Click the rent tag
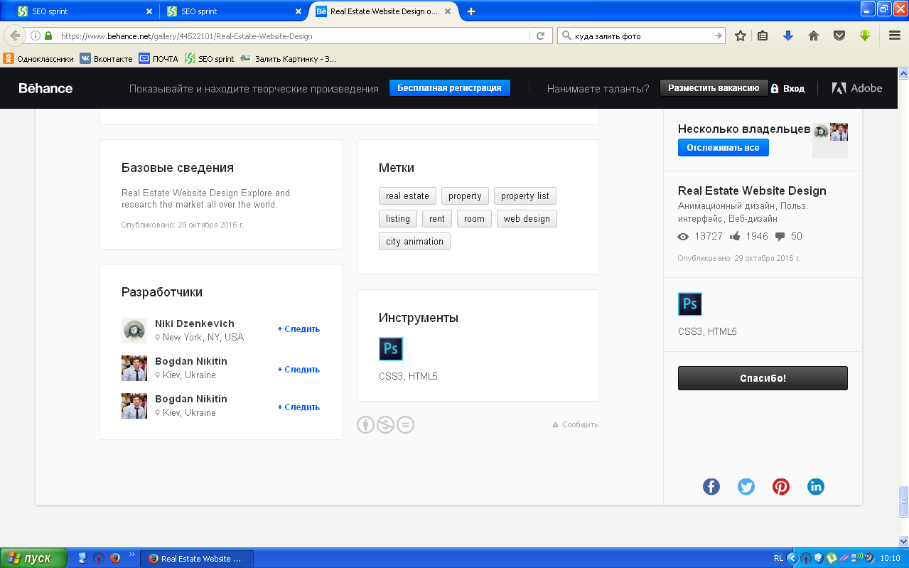The image size is (909, 568). [437, 219]
